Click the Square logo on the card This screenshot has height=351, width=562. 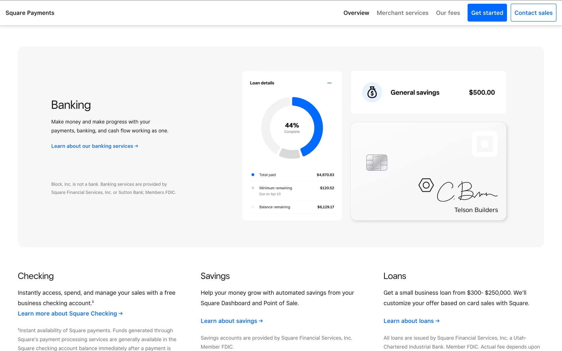tap(485, 144)
